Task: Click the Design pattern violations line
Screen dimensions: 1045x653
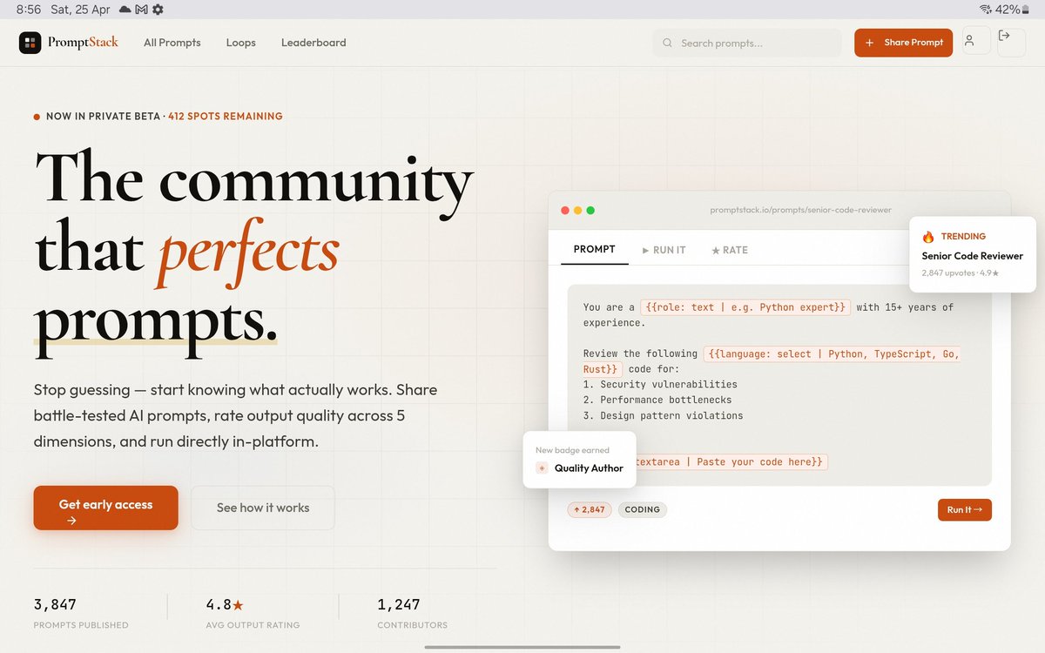Action: point(664,415)
